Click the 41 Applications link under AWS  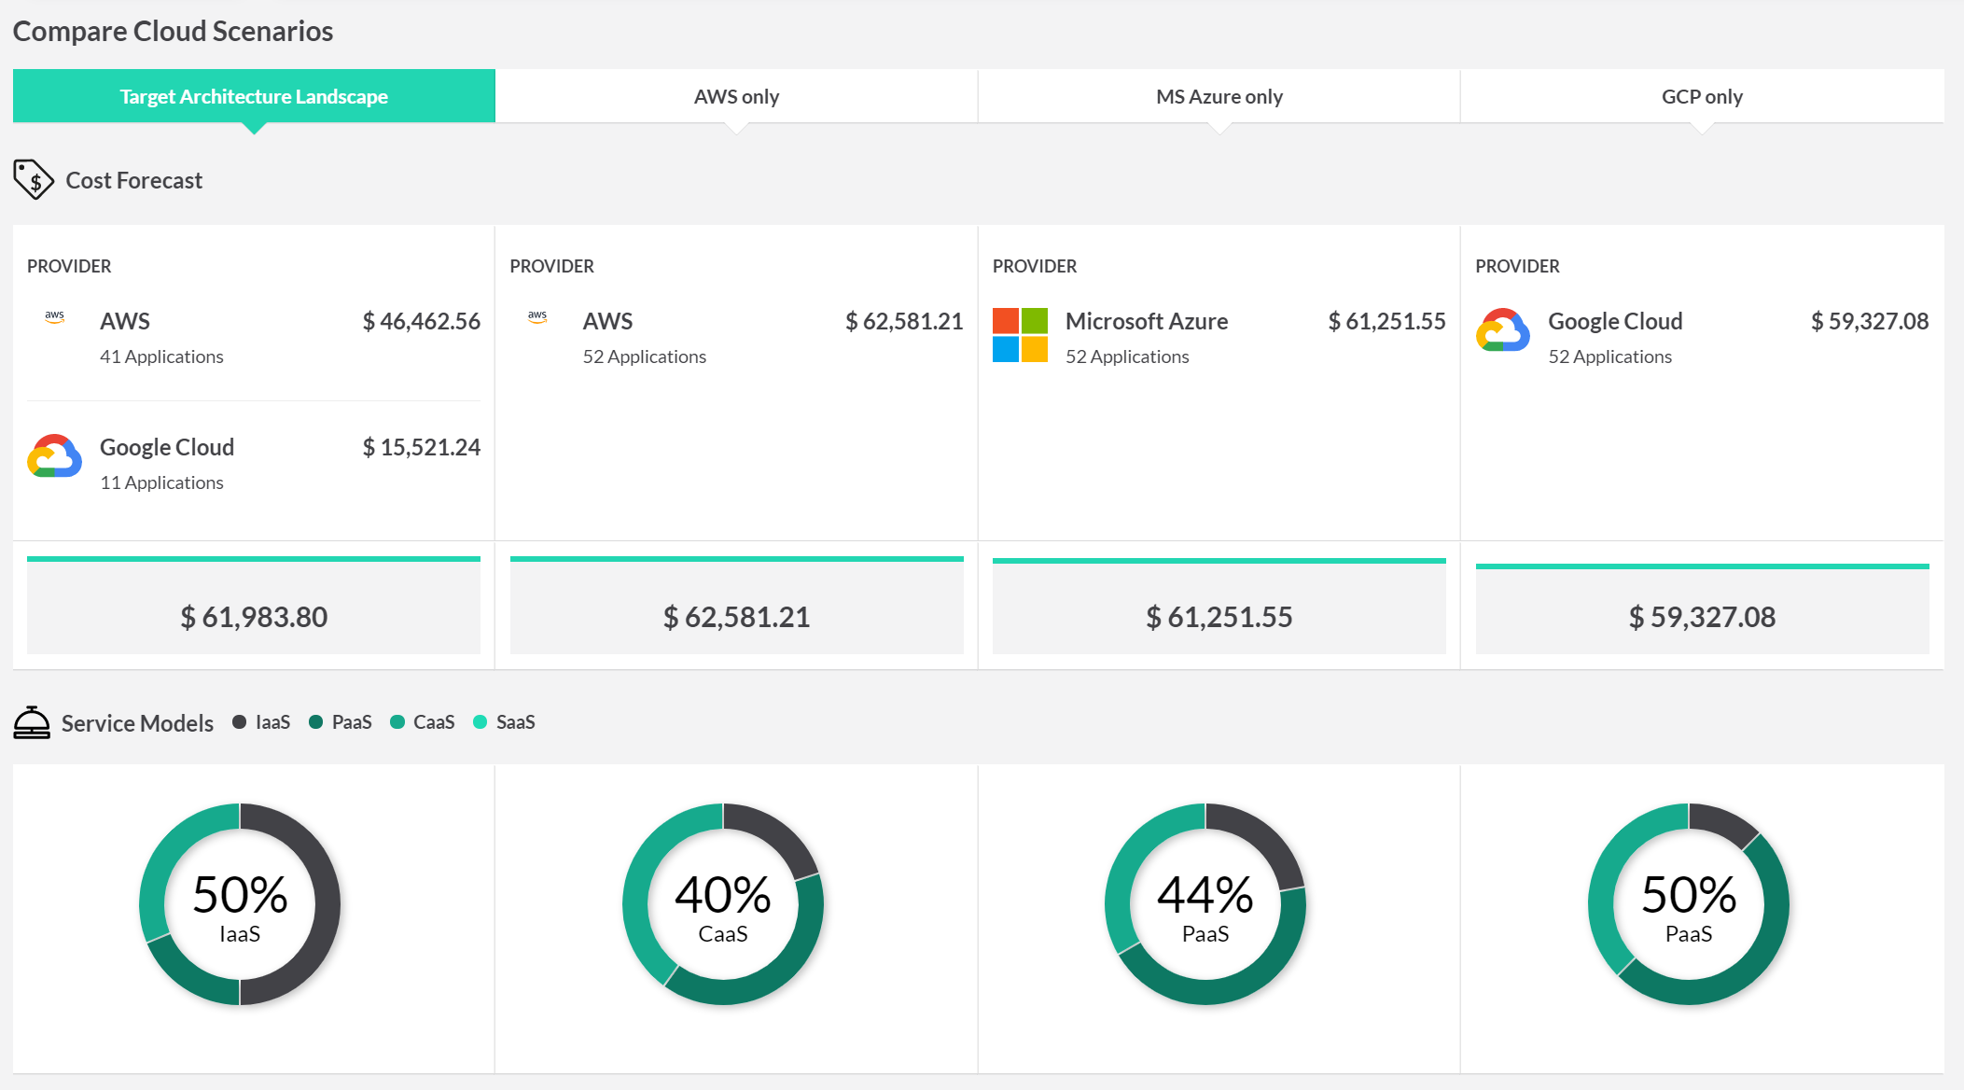coord(161,356)
